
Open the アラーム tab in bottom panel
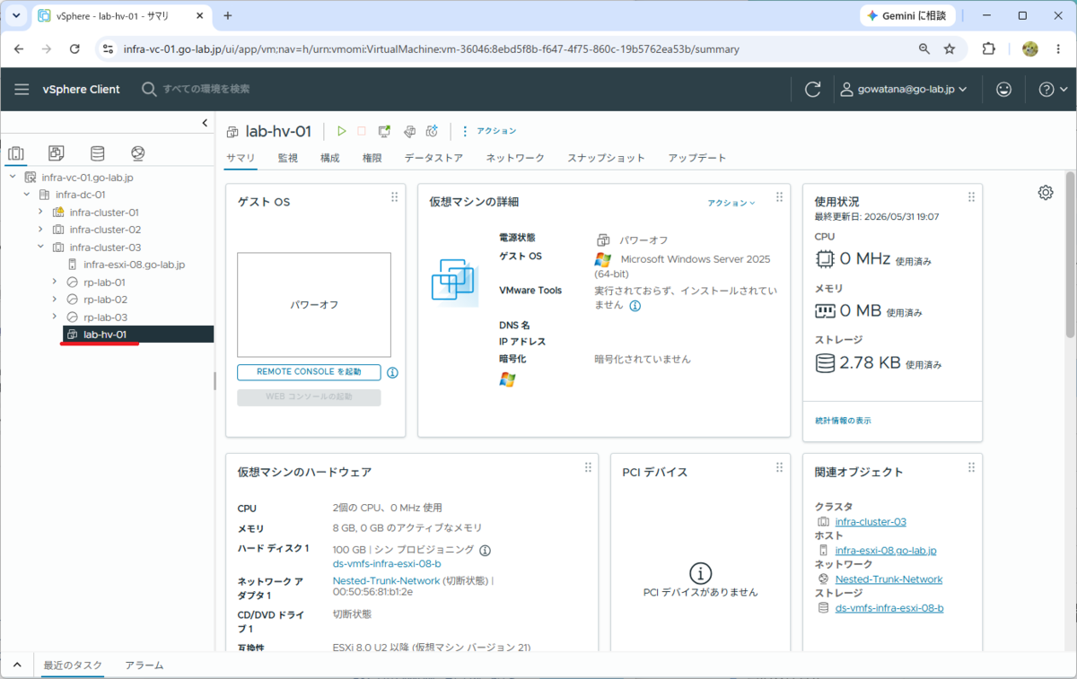144,666
